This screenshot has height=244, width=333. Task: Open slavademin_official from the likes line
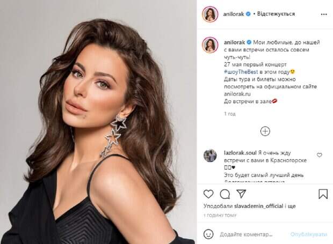click(x=258, y=206)
